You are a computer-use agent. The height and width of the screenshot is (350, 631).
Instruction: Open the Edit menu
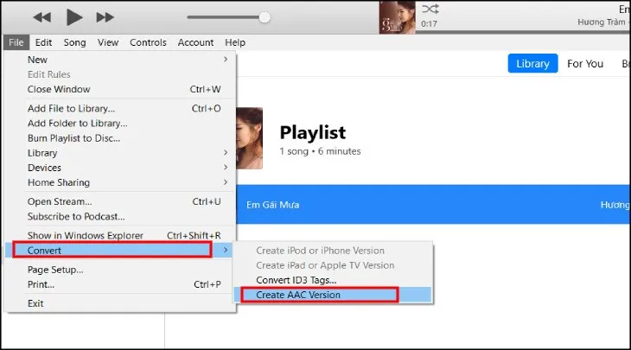click(44, 42)
